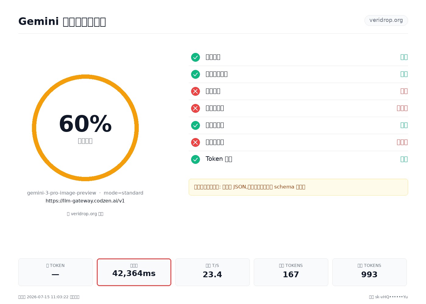Screen dimensions: 426x304
Task: Click the second row's green check icon
Action: [195, 74]
